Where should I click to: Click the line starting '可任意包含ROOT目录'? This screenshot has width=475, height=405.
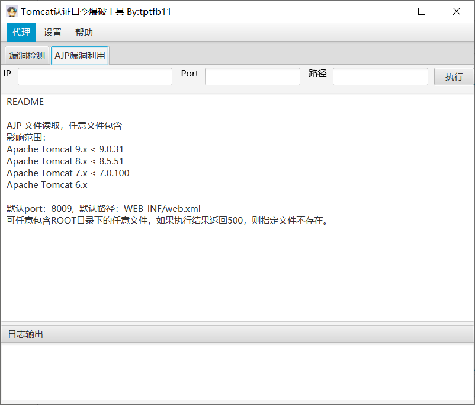pyautogui.click(x=168, y=220)
